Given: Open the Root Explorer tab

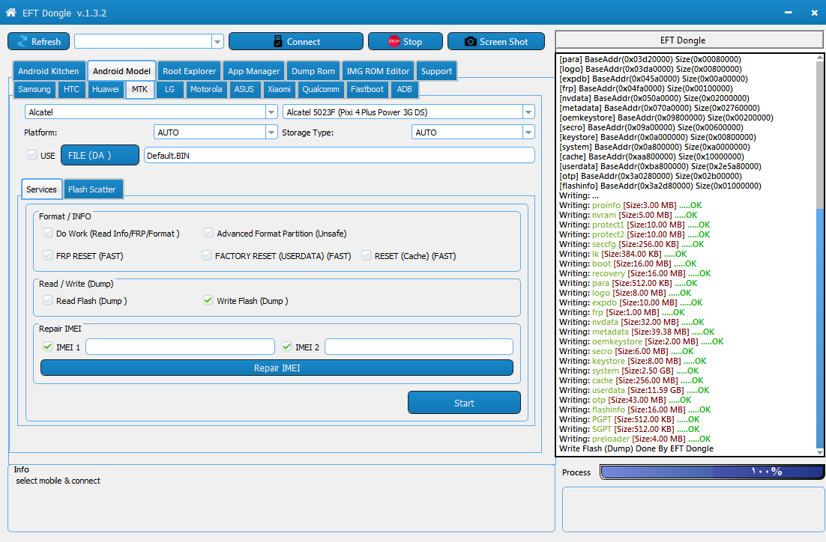Looking at the screenshot, I should 189,71.
